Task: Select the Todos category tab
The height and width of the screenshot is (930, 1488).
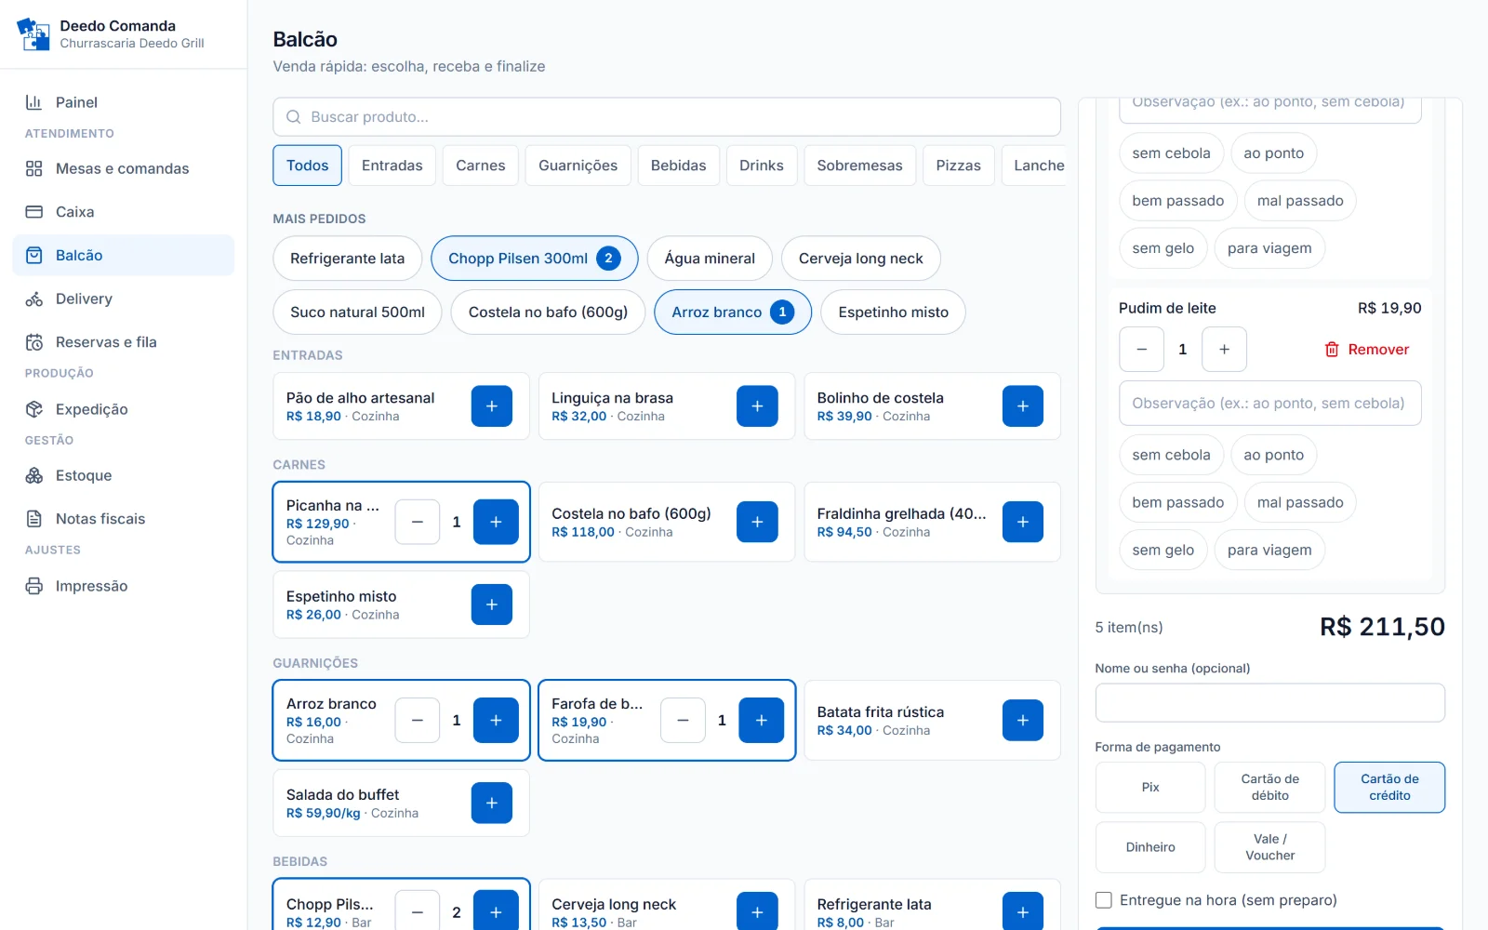Action: [x=308, y=166]
